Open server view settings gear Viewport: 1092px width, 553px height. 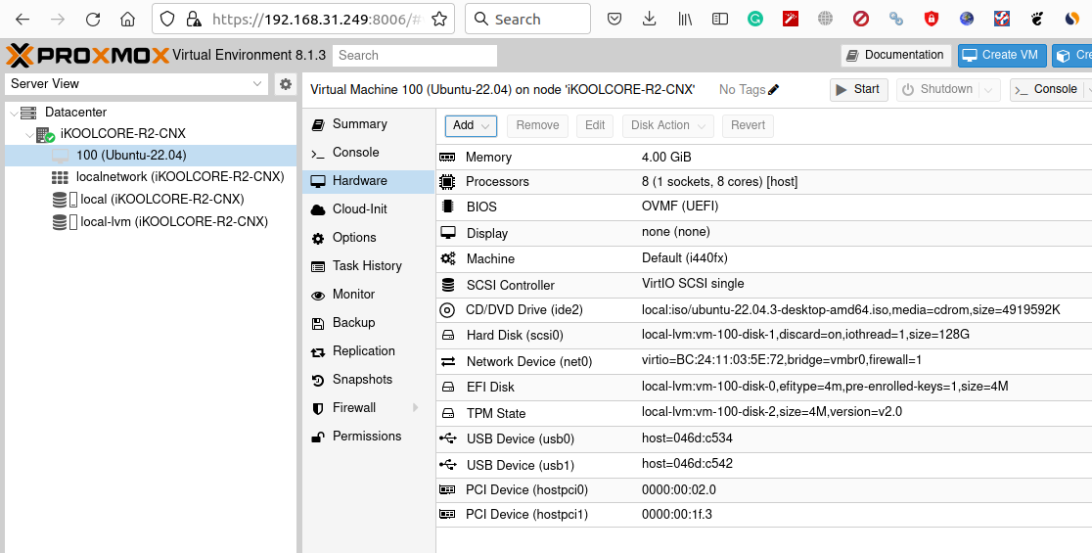coord(286,84)
